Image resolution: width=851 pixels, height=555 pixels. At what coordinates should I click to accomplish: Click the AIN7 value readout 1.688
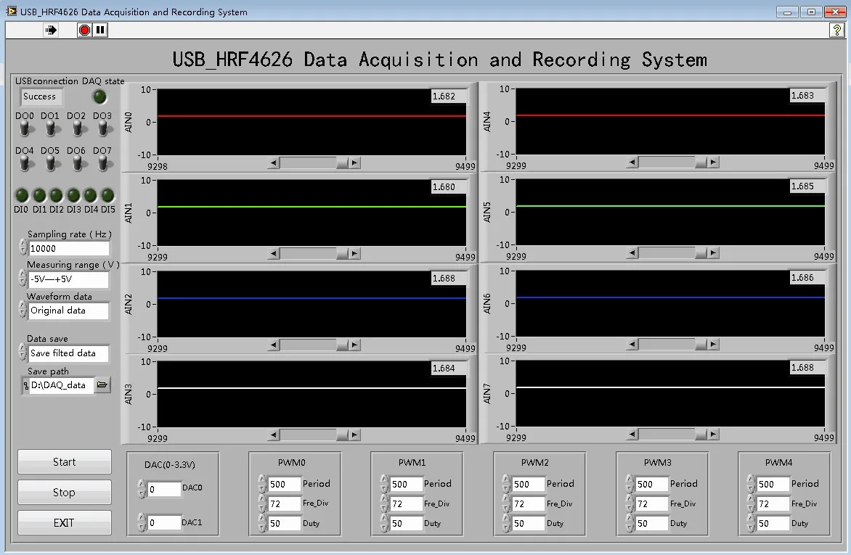807,368
